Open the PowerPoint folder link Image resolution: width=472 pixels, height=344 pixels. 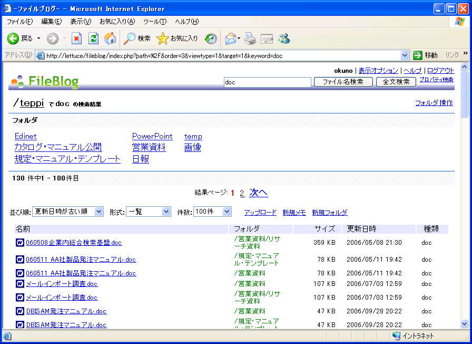tap(152, 136)
